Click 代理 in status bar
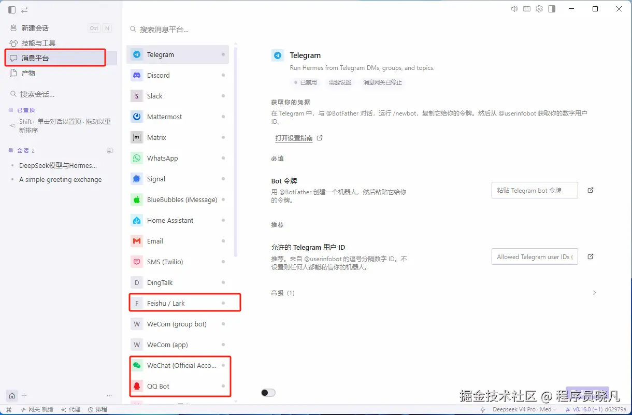Viewport: 632px width, 415px height. coord(70,409)
